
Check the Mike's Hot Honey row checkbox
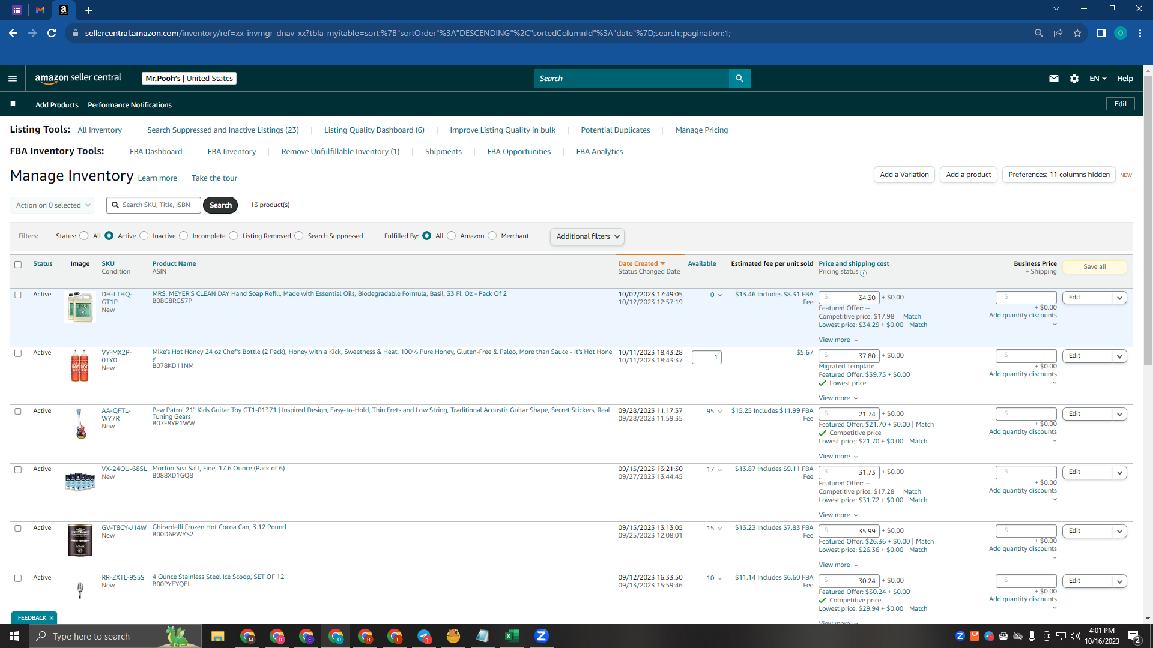18,353
